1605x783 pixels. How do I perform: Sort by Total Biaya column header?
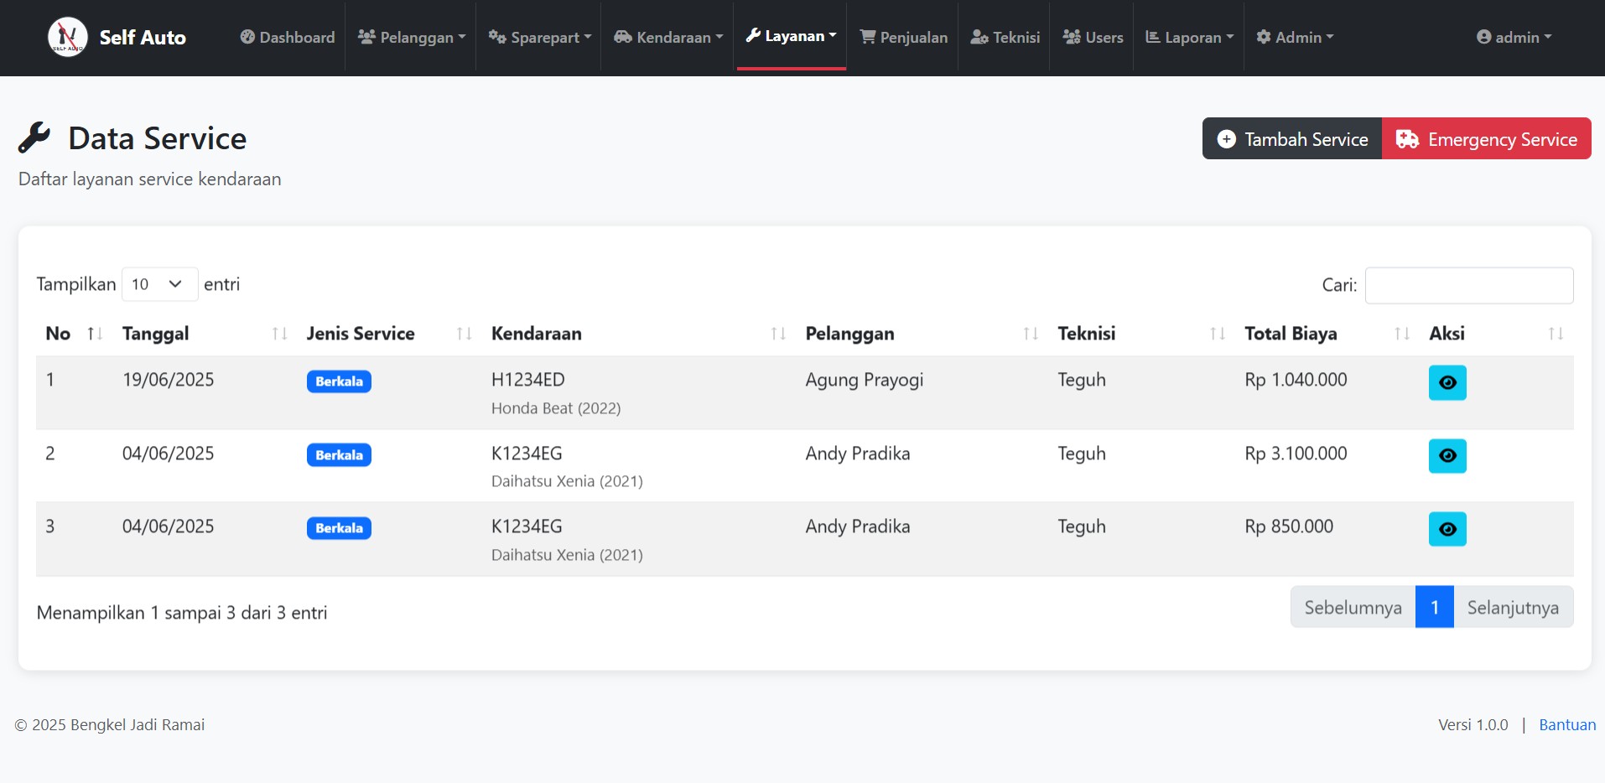[x=1327, y=334]
